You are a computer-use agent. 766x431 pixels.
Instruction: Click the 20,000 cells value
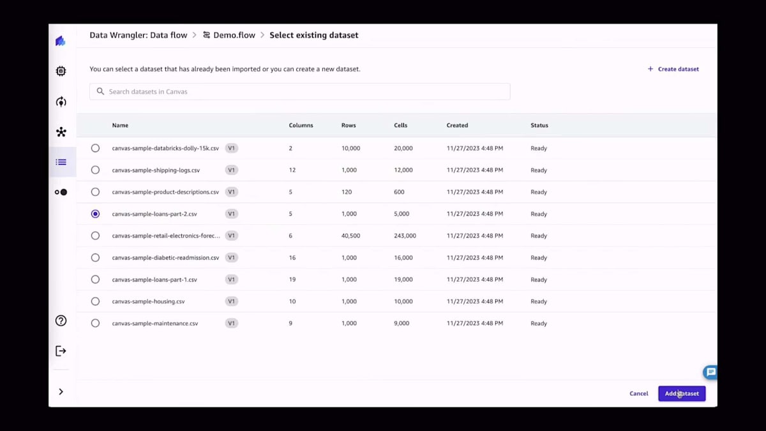click(403, 148)
